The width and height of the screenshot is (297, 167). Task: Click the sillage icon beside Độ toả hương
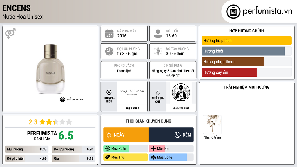[x=158, y=51]
